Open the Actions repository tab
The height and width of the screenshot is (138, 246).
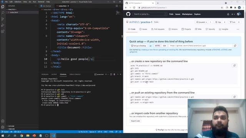(x=173, y=29)
